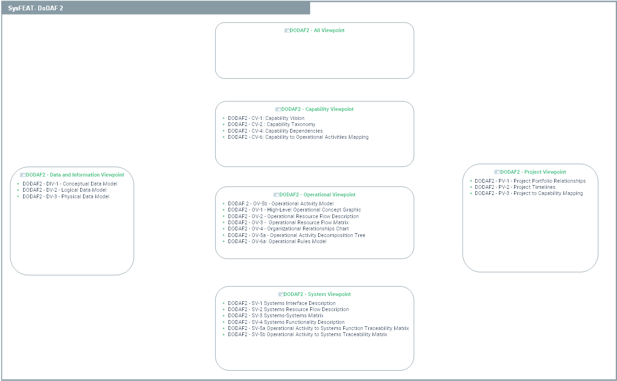Click the icon beside Data and Information Viewpoint
This screenshot has height=381, width=617.
23,175
